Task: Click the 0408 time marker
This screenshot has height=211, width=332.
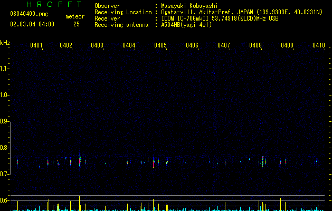Action: click(x=255, y=45)
